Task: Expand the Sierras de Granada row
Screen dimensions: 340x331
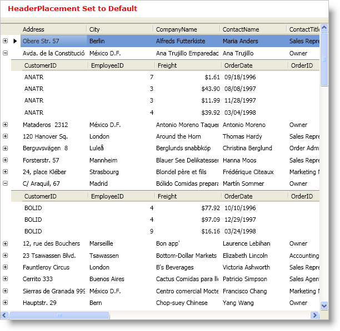Action: [6, 291]
